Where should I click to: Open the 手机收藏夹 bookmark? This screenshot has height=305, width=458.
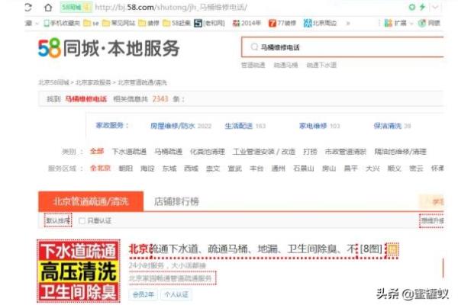pos(62,23)
